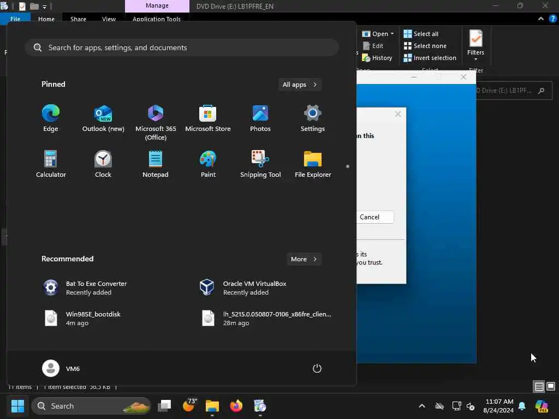Screen dimensions: 559x419
Task: Open Task View on the taskbar
Action: point(164,406)
